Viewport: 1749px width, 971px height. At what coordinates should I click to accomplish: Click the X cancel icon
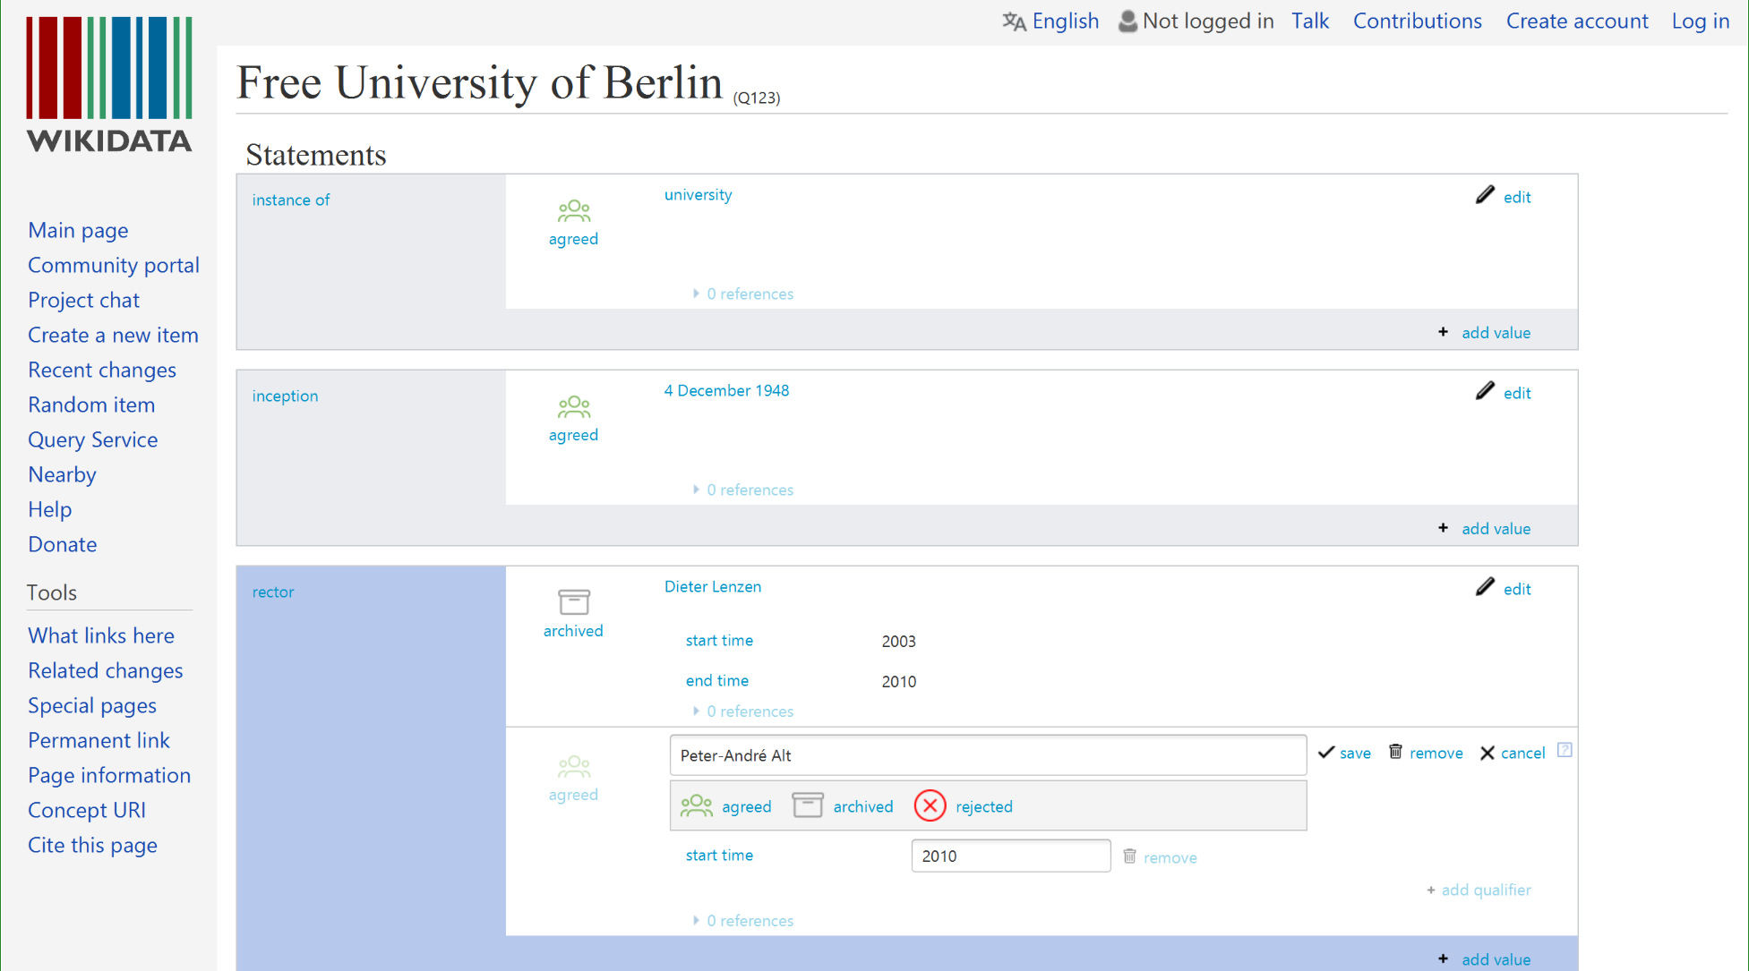click(x=1488, y=753)
